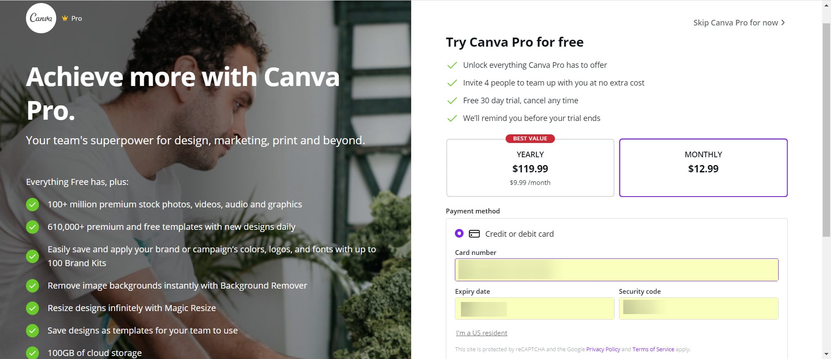Screen dimensions: 831x359
Task: Select the Yearly billing plan
Action: point(530,168)
